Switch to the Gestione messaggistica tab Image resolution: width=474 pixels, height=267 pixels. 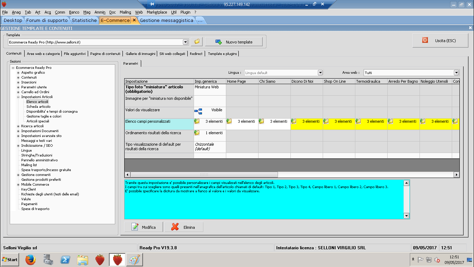[x=167, y=20]
